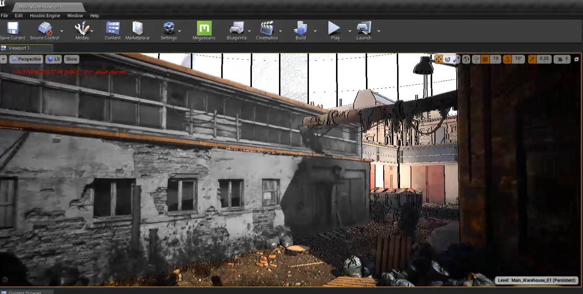The width and height of the screenshot is (583, 294).
Task: Toggle world/local coordinate system globe
Action: [x=466, y=59]
